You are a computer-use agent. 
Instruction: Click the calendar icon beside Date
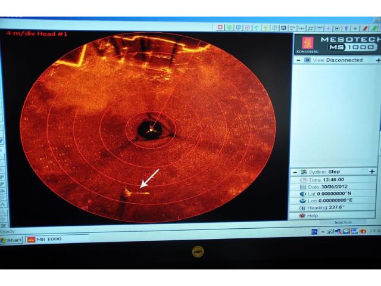pos(303,187)
